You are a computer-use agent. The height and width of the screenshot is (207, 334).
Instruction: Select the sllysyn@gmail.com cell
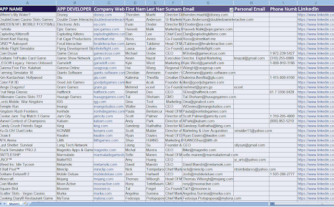[x=252, y=145]
